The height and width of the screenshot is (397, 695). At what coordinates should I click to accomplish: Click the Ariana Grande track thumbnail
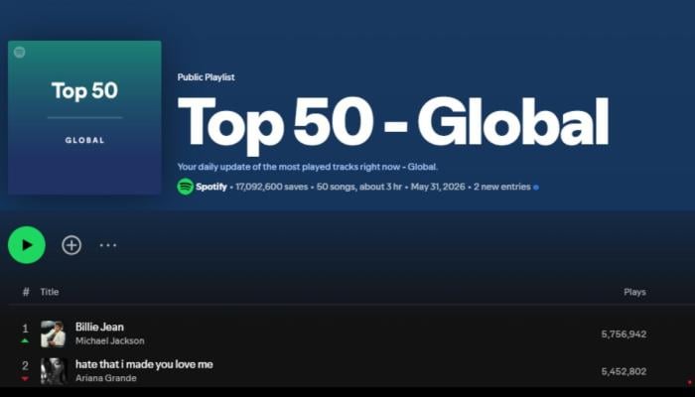pos(54,371)
